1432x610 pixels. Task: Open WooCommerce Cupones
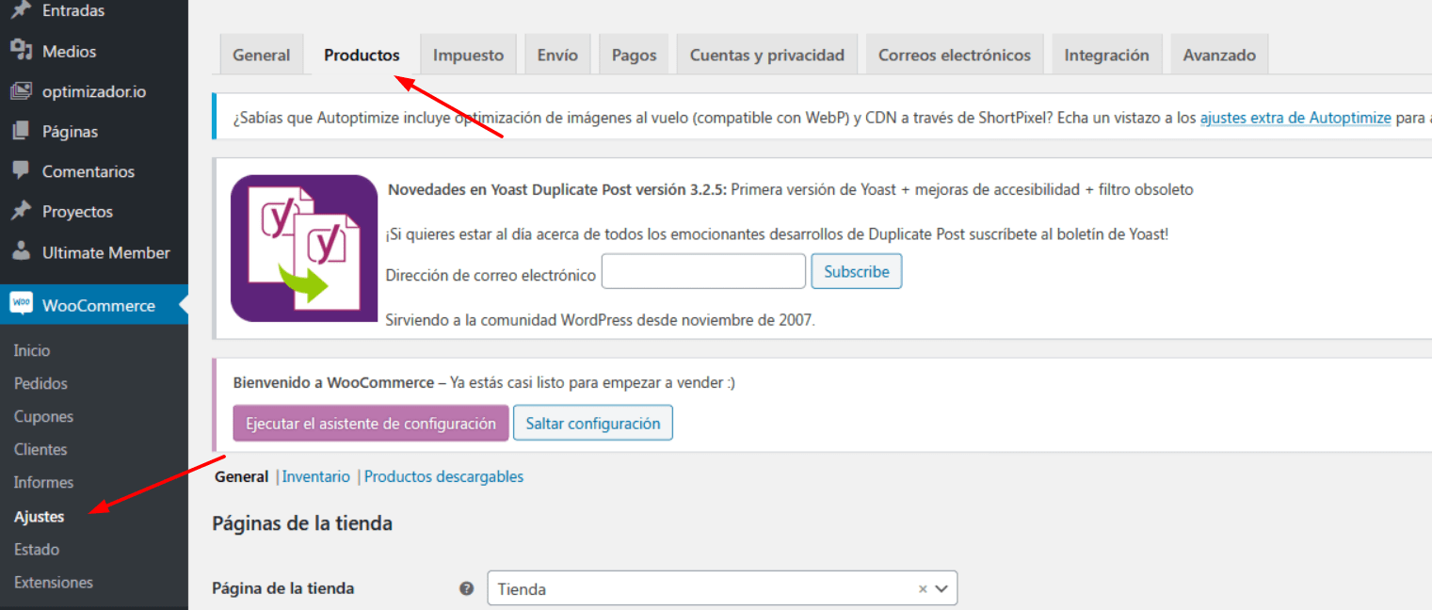(x=43, y=416)
